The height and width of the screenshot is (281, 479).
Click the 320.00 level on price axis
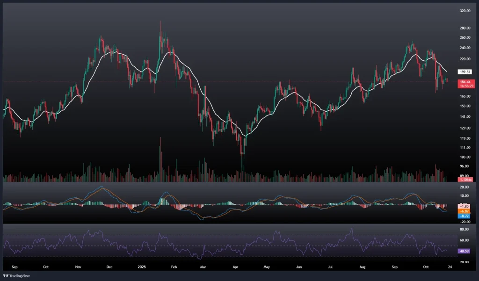click(465, 10)
